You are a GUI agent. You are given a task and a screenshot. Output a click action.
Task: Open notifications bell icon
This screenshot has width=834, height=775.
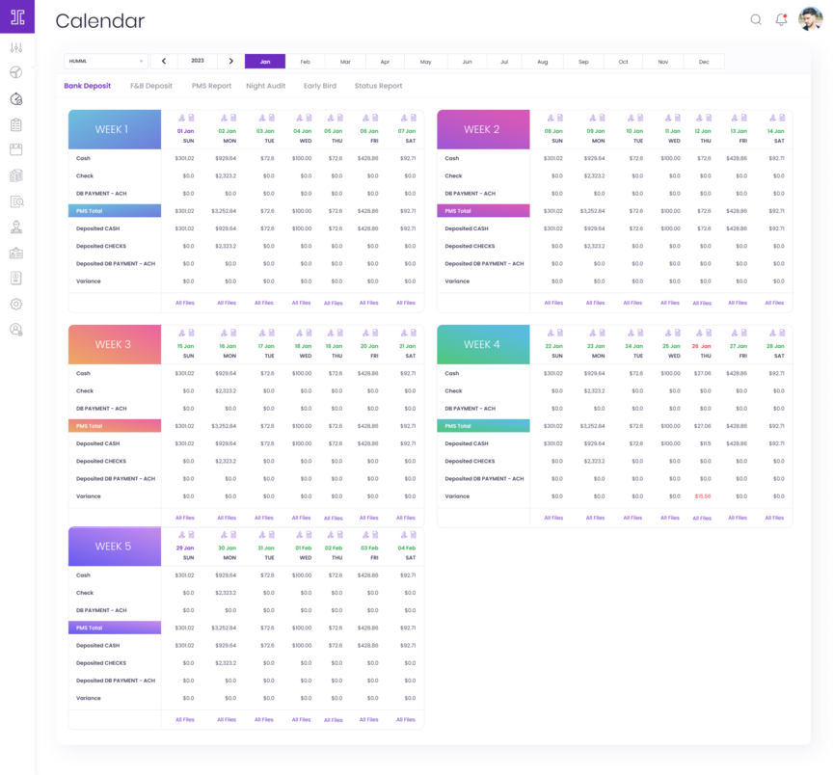pyautogui.click(x=781, y=19)
